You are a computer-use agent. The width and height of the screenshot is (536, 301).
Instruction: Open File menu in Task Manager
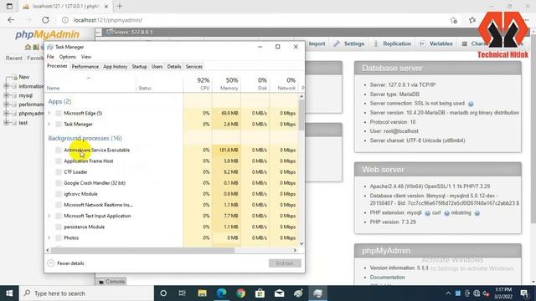click(50, 57)
